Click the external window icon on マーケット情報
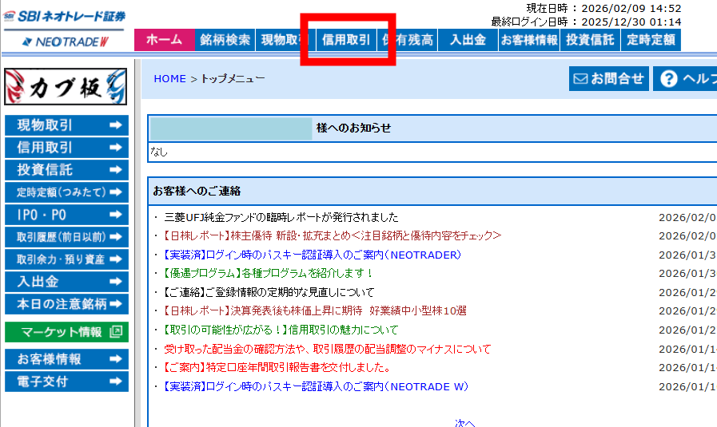Image resolution: width=717 pixels, height=427 pixels. pyautogui.click(x=116, y=332)
